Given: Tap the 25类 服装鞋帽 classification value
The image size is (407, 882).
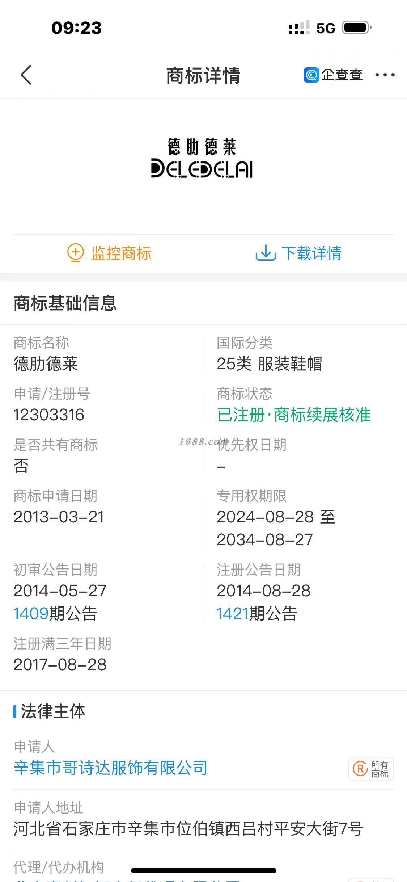Looking at the screenshot, I should (269, 364).
